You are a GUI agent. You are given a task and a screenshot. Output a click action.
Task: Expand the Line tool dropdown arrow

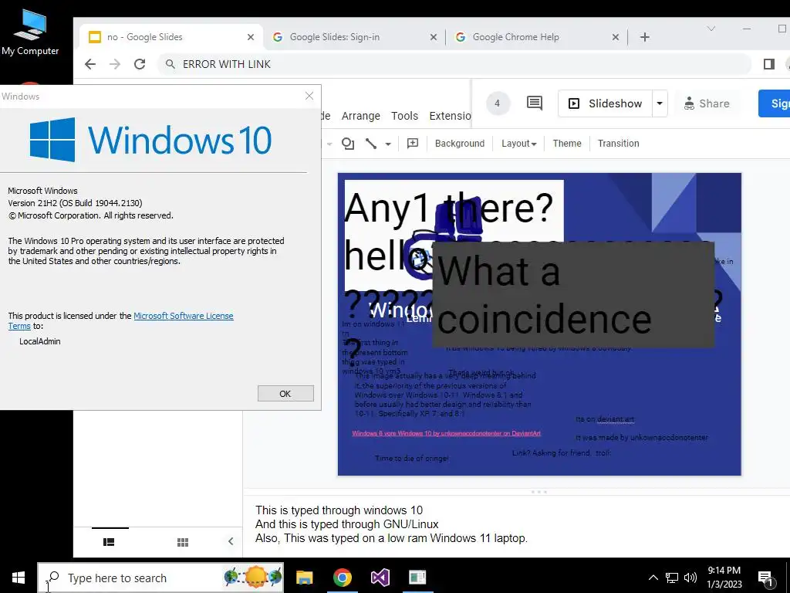[388, 144]
